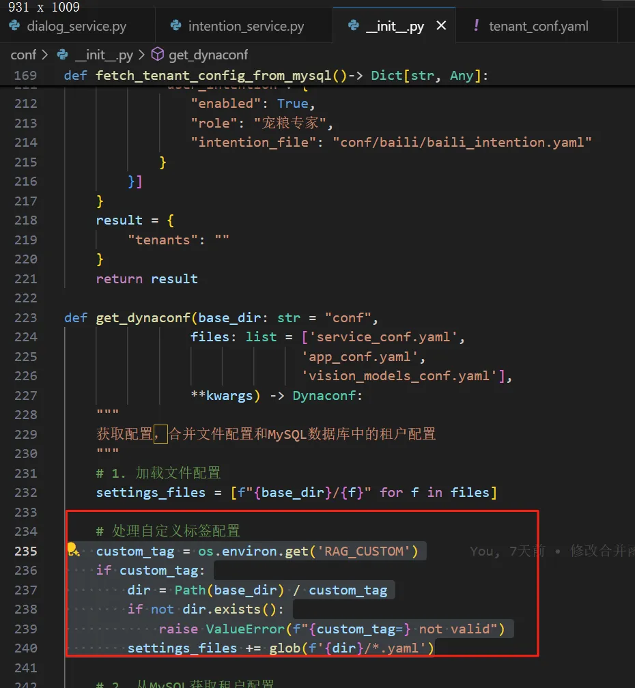Expand breadcrumb chevron after __init__.py
Screen dimensions: 635x688
[x=141, y=55]
